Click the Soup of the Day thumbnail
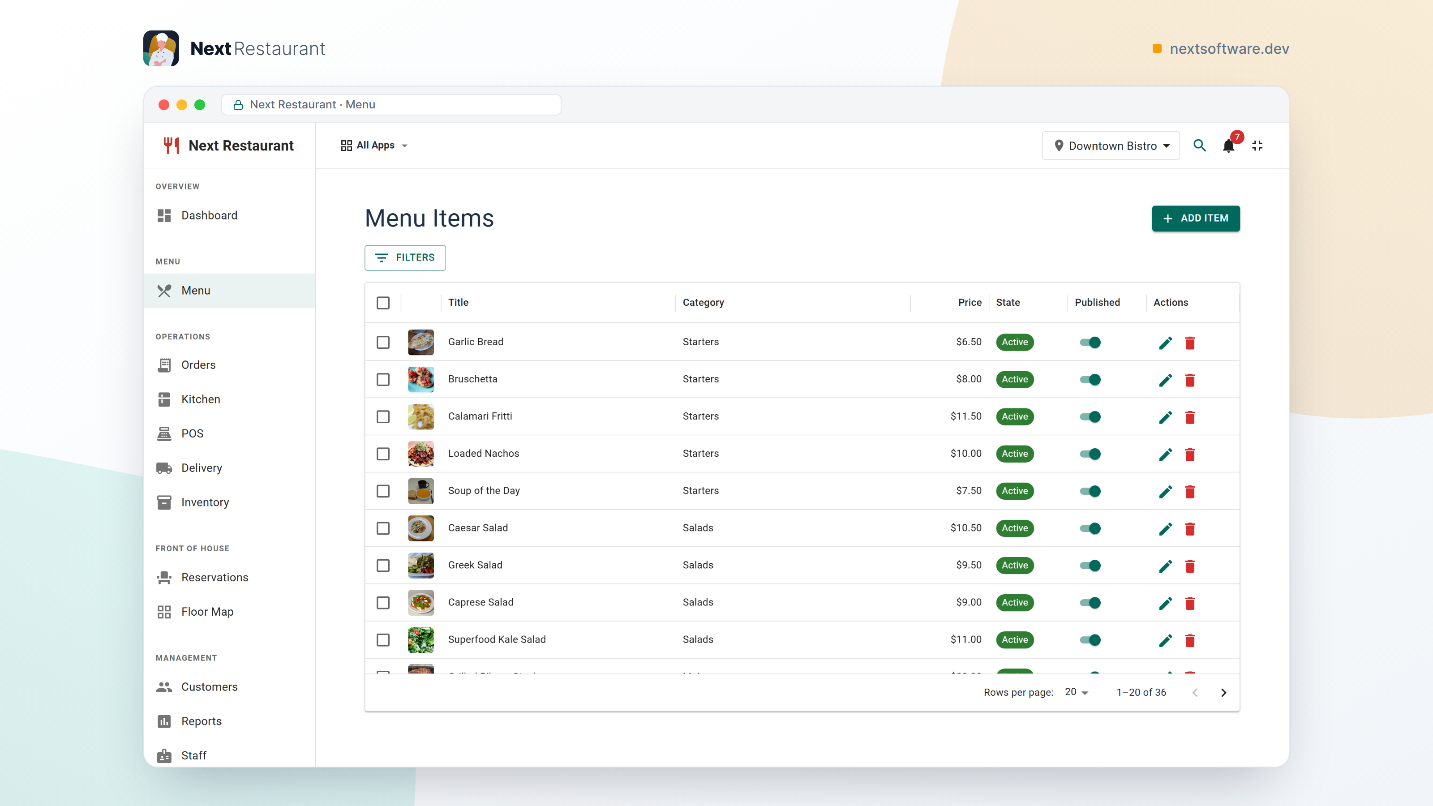The height and width of the screenshot is (806, 1433). pyautogui.click(x=420, y=491)
